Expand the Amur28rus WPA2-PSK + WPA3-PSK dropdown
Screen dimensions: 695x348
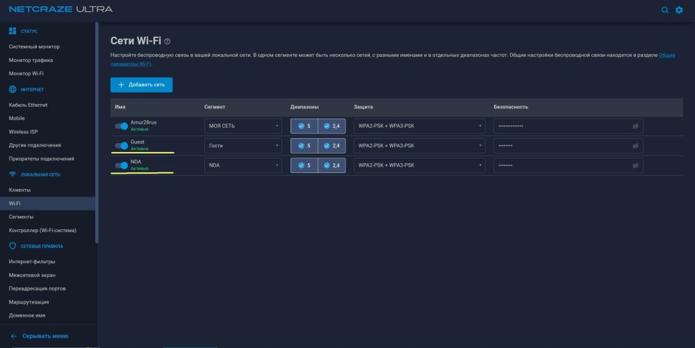(419, 126)
